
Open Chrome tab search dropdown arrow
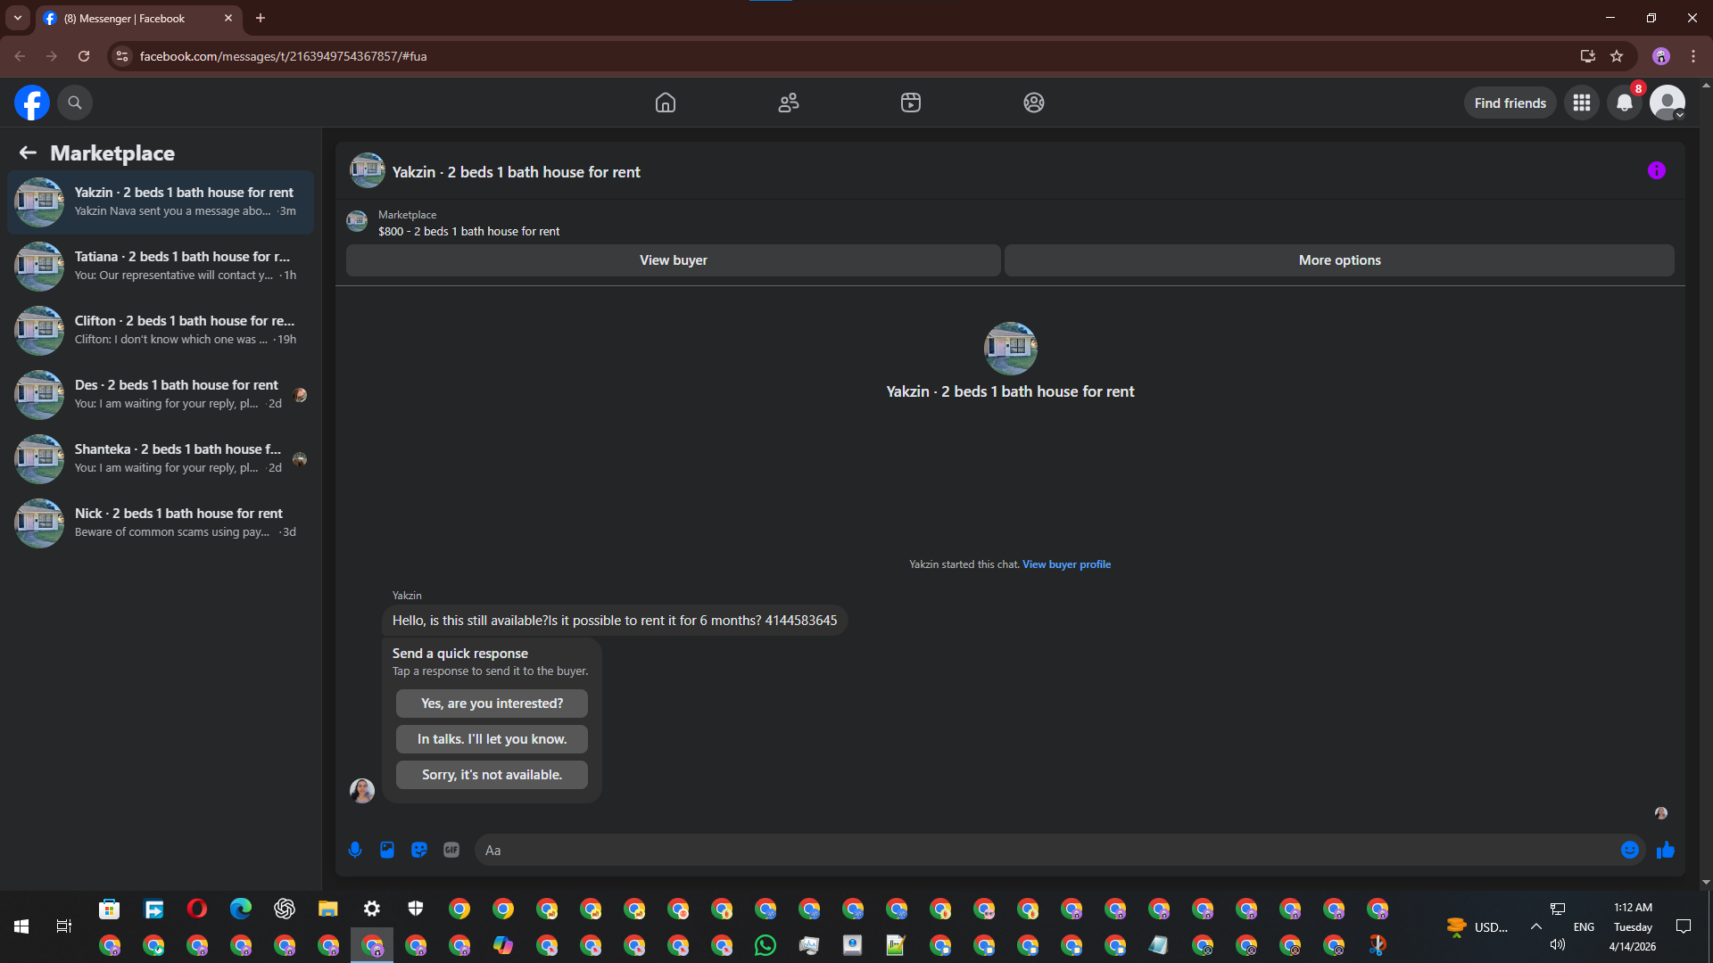(18, 18)
